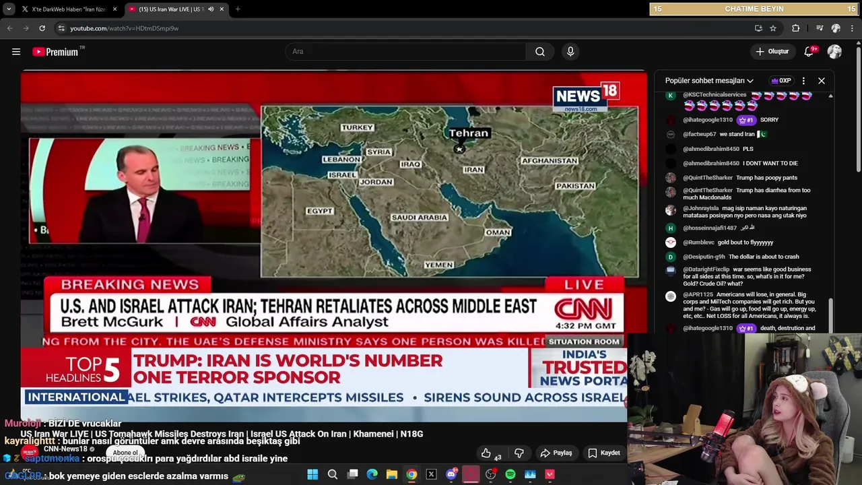
Task: Open Chrome profile avatar in toolbar
Action: point(836,28)
